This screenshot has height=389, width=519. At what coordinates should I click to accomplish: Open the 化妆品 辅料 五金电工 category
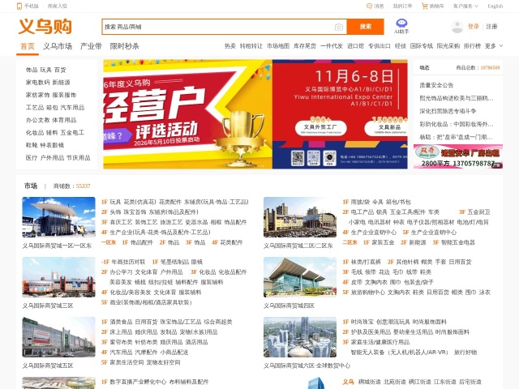(x=55, y=133)
